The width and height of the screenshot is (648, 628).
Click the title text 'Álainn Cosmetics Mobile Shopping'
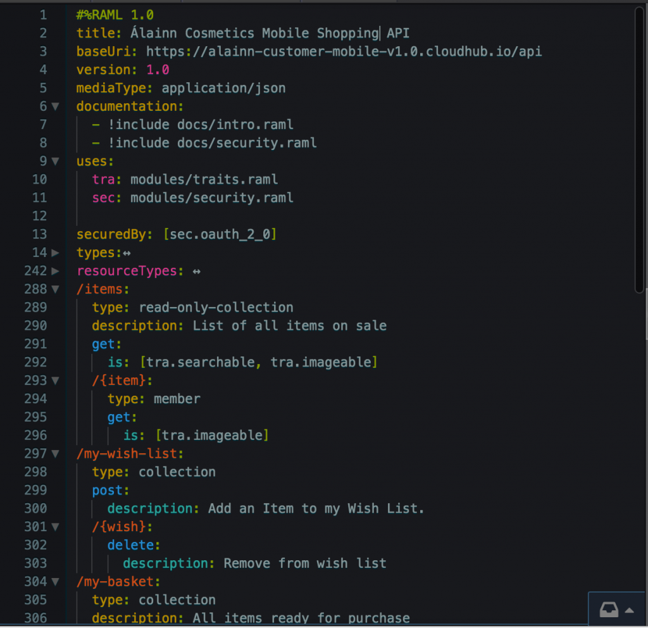pos(254,33)
